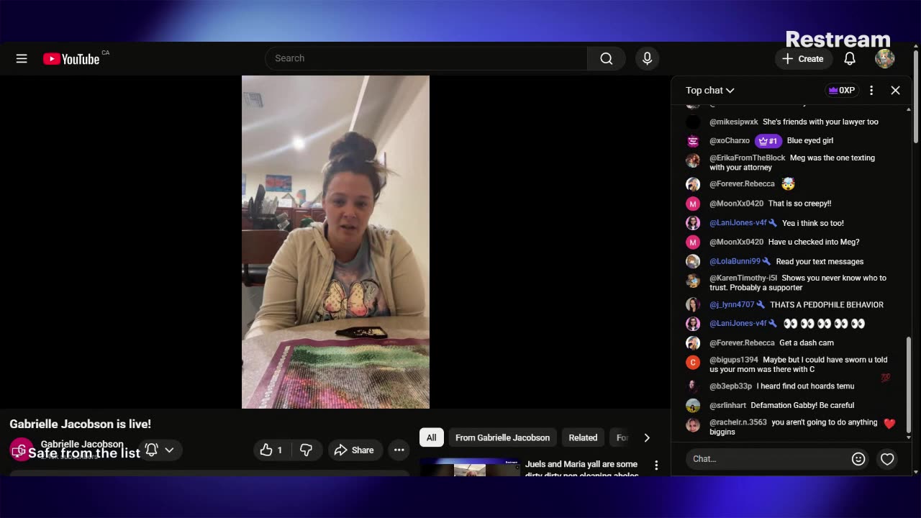Image resolution: width=921 pixels, height=518 pixels.
Task: Open the 0XP crown badge
Action: (x=842, y=90)
